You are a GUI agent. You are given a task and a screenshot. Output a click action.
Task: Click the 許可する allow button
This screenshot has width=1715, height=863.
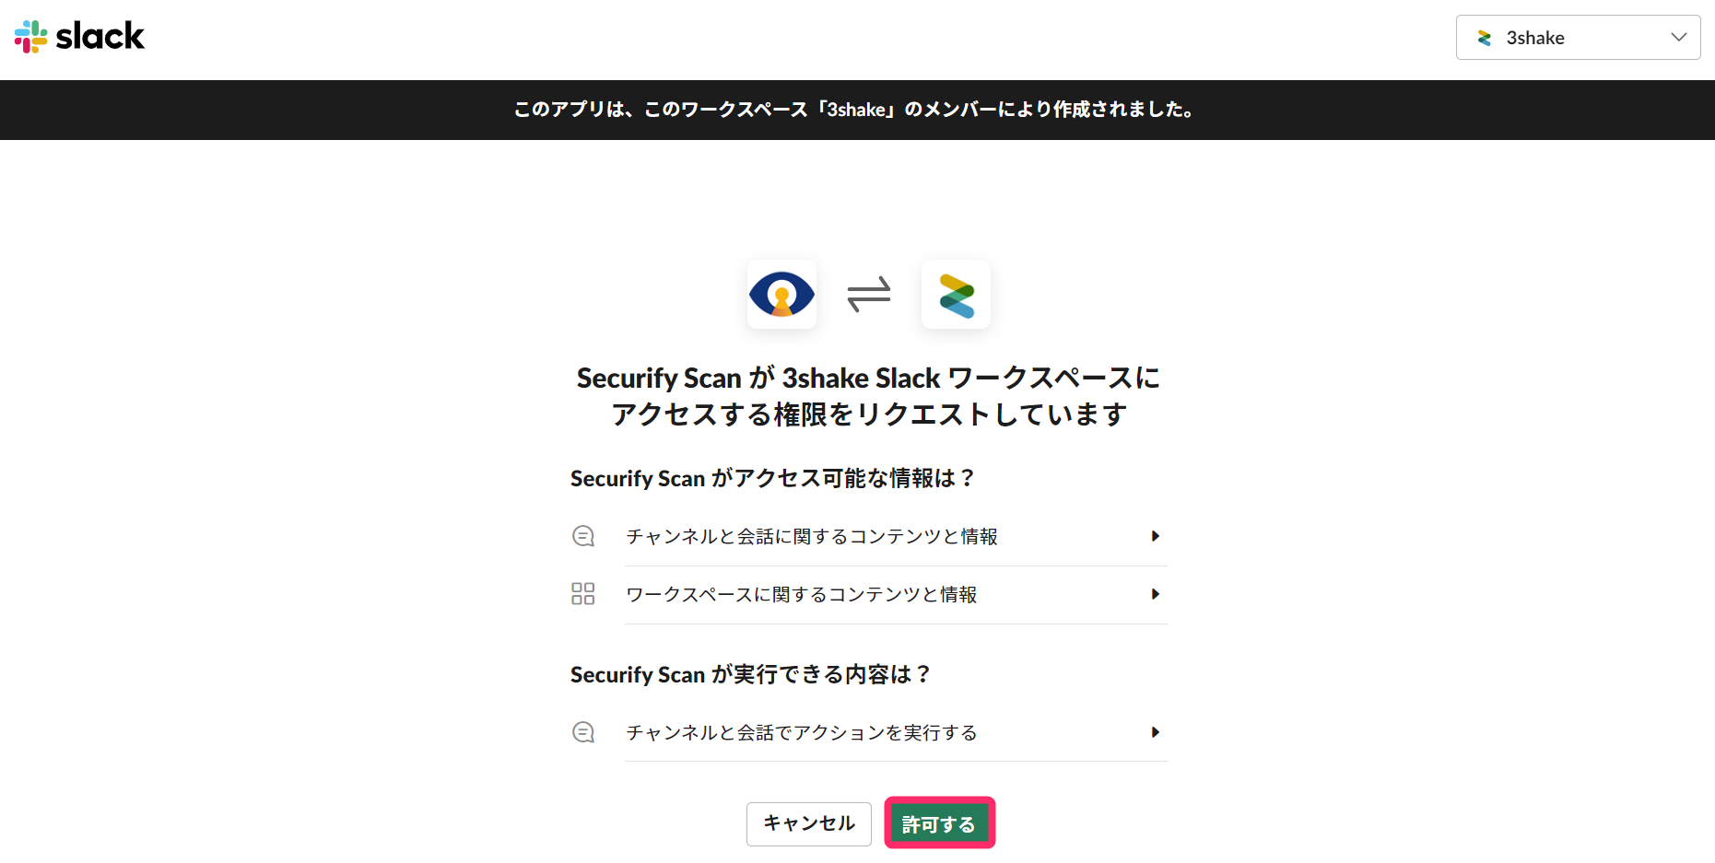click(939, 823)
